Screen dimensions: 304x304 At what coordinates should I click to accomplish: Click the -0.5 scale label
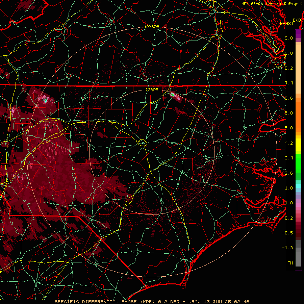click(287, 233)
